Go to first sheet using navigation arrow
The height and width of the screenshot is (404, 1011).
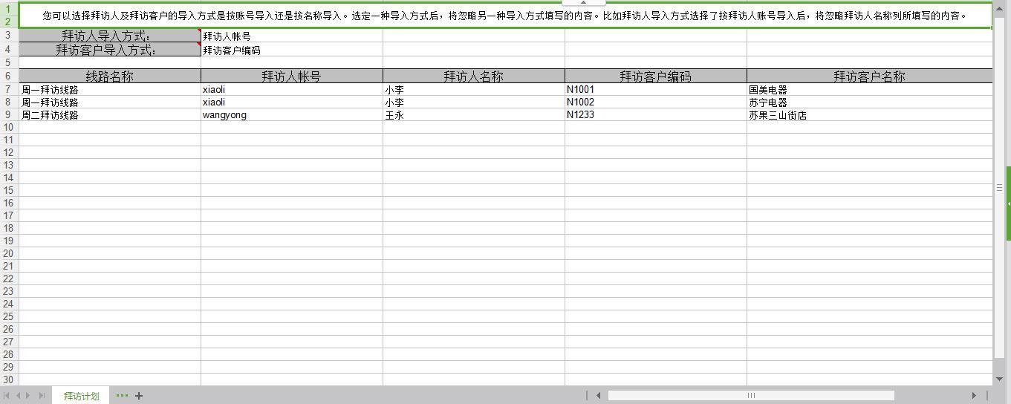(7, 396)
